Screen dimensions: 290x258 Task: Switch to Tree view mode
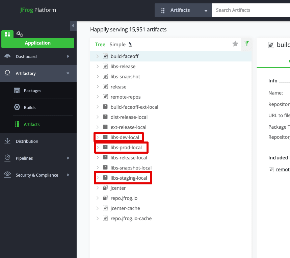pyautogui.click(x=100, y=45)
